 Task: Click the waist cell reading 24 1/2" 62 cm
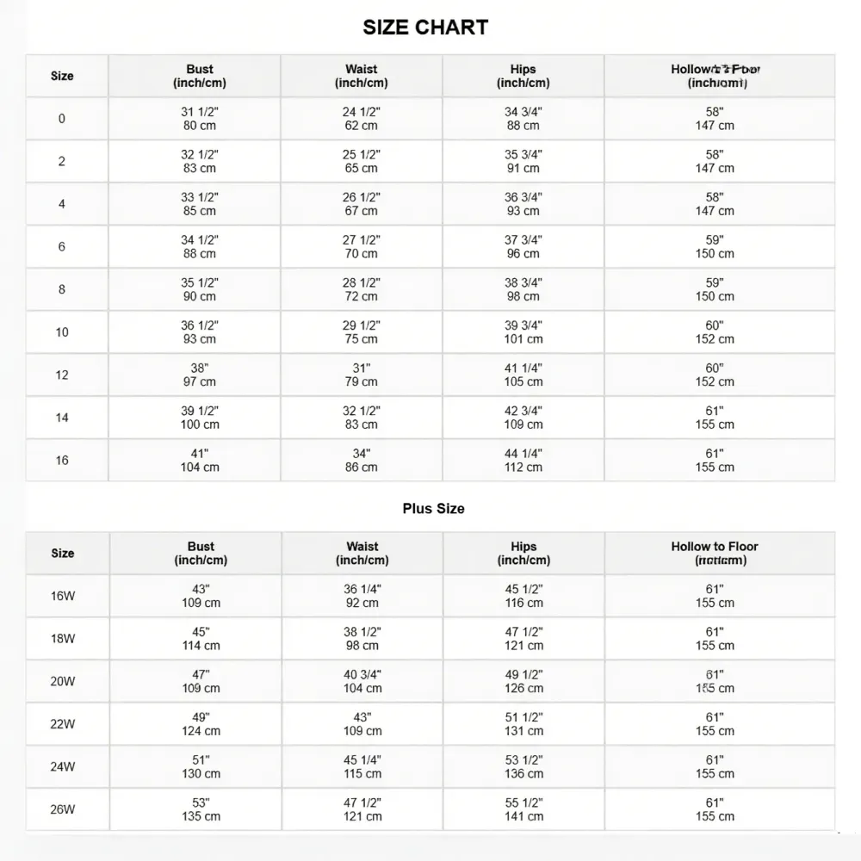pyautogui.click(x=362, y=119)
